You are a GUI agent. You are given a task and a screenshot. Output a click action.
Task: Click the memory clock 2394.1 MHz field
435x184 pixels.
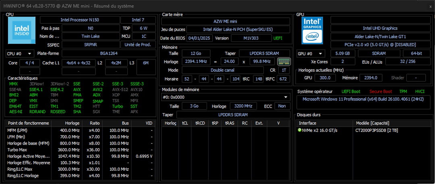click(196, 62)
